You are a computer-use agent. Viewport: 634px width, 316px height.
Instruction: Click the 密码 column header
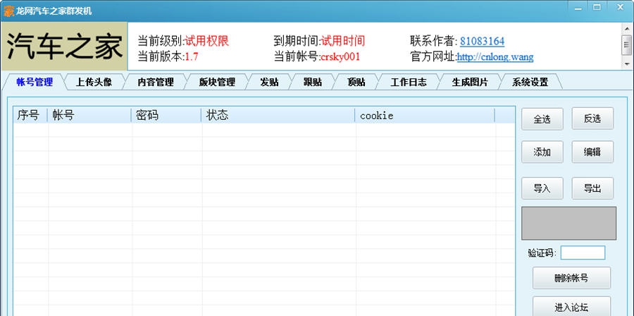166,116
